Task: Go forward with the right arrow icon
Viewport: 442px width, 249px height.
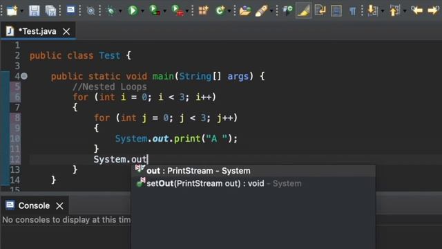Action: (x=433, y=11)
